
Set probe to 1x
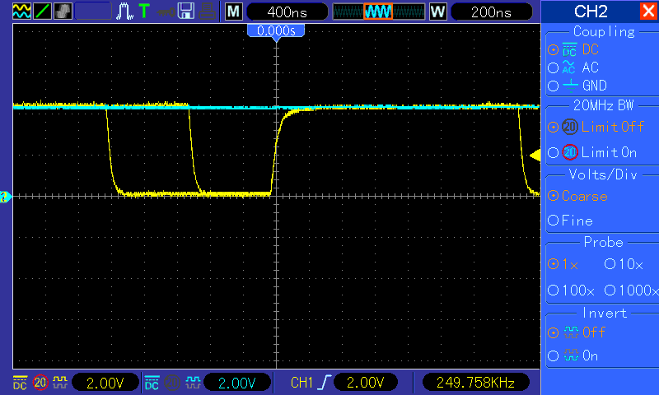point(563,264)
